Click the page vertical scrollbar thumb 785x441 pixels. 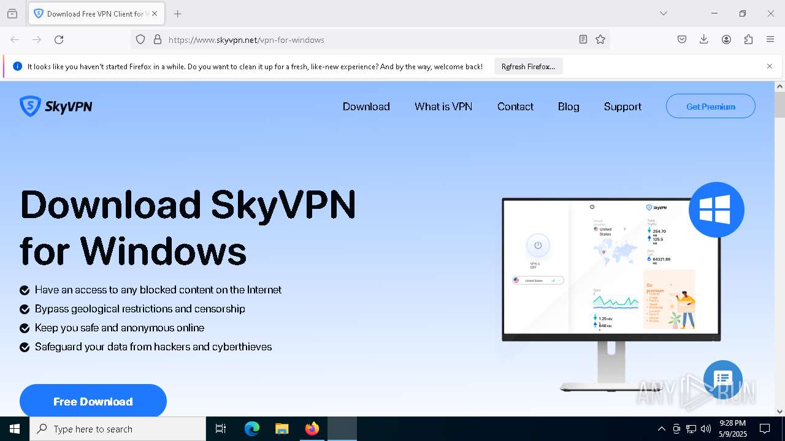click(779, 105)
